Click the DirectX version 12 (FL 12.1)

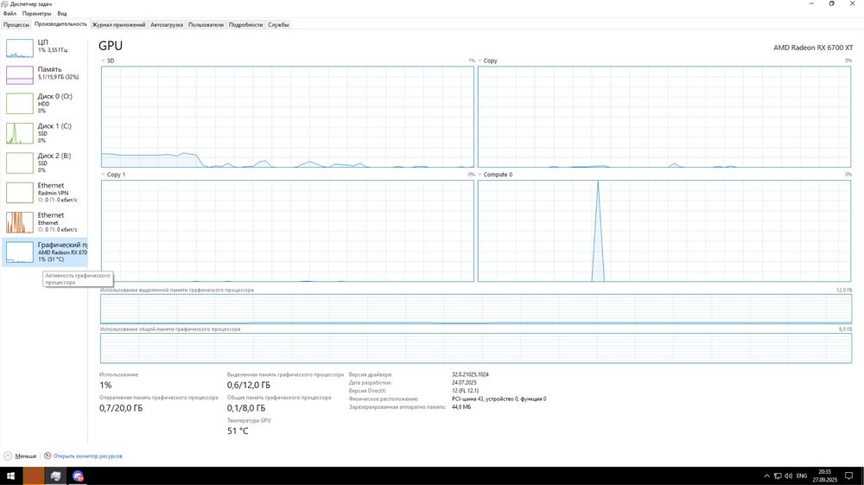pos(465,391)
